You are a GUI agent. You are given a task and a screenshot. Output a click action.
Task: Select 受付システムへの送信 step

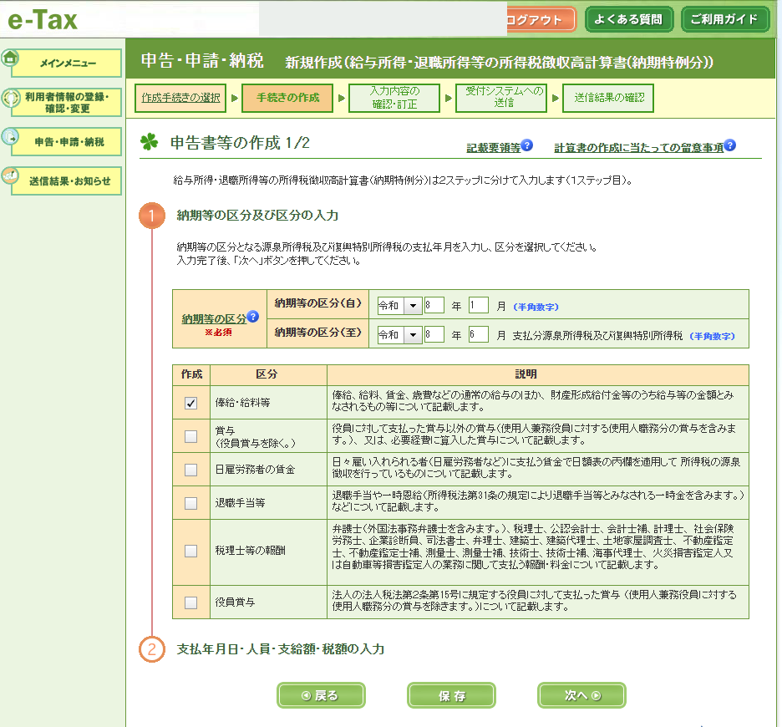(501, 98)
